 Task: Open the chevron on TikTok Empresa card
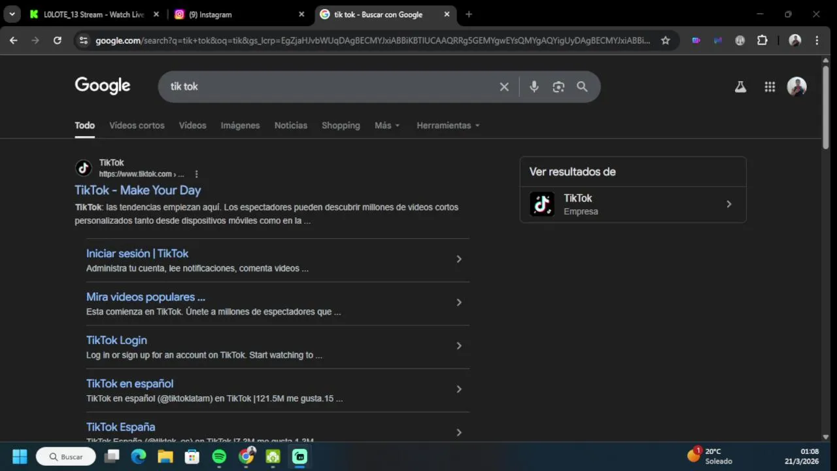[x=729, y=204]
